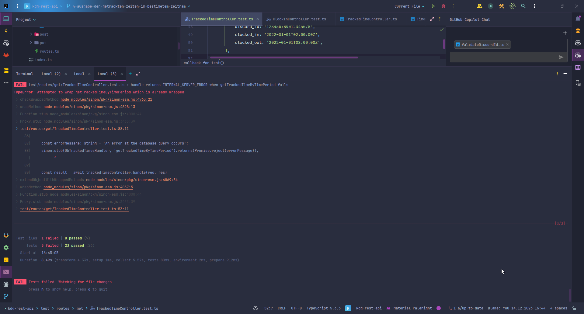Click the sinon-esm.js:4763:21 link
The height and width of the screenshot is (314, 584).
(106, 99)
